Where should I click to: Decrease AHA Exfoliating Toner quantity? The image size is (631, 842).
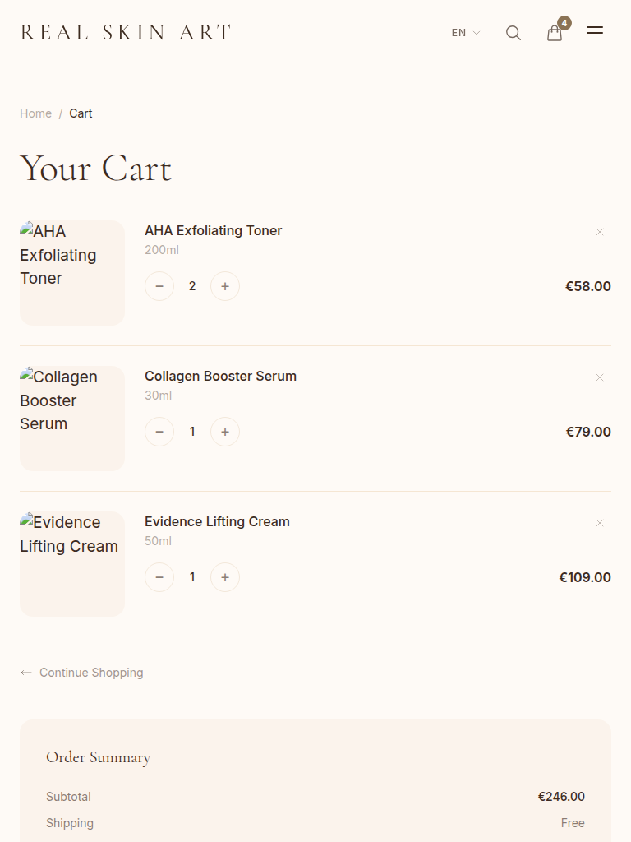pyautogui.click(x=159, y=286)
